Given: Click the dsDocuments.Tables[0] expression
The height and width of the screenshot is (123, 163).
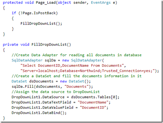Looking at the screenshot, I should pyautogui.click(x=94, y=97).
